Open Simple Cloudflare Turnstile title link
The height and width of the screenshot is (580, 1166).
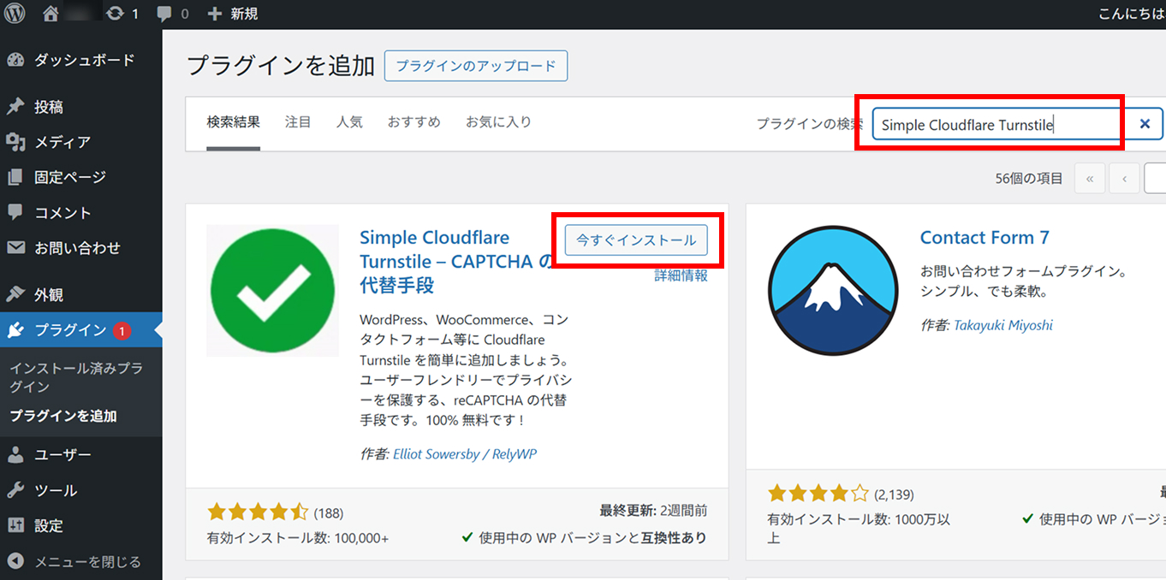[x=456, y=261]
